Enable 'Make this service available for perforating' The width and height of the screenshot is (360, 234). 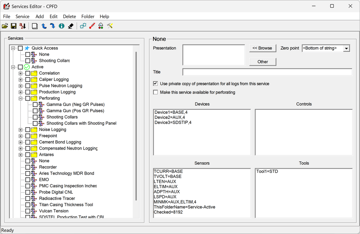point(155,92)
